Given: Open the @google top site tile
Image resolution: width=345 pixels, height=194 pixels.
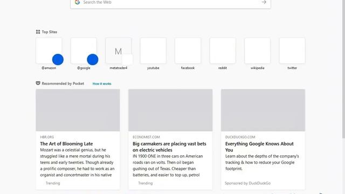Looking at the screenshot, I should 84,51.
